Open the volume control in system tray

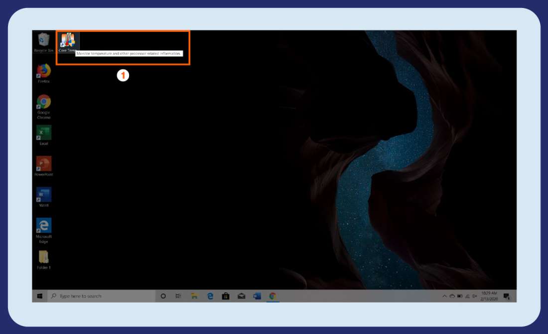[x=475, y=296]
